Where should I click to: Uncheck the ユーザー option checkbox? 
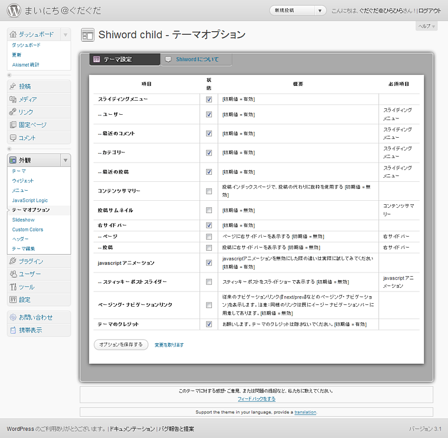pos(209,115)
